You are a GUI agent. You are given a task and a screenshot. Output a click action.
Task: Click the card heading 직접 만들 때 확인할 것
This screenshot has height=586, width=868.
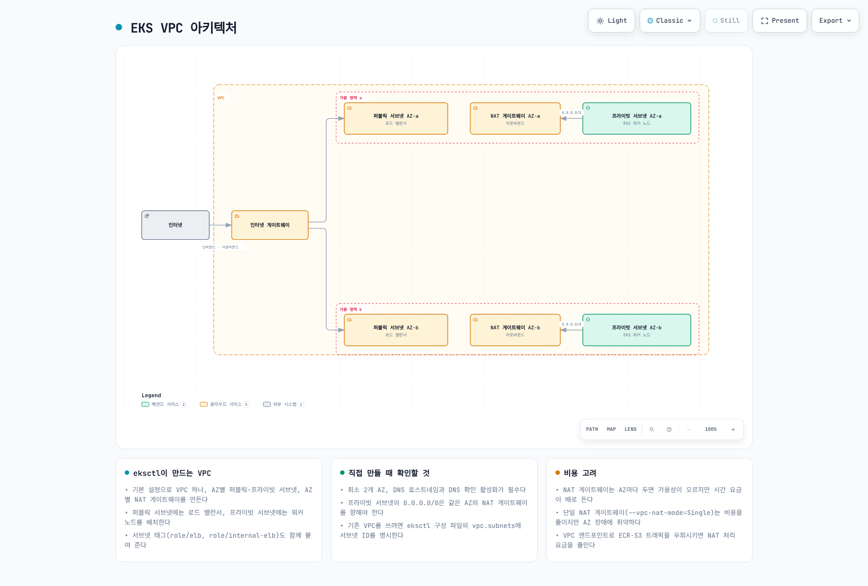389,473
